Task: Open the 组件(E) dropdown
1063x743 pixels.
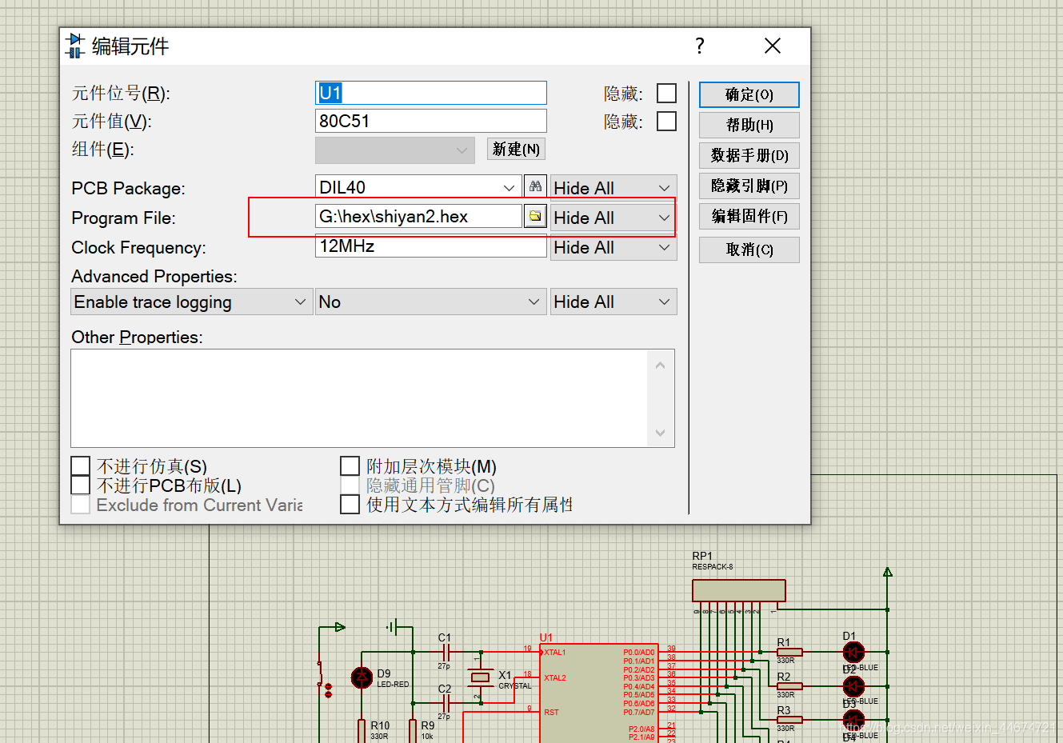Action: (395, 150)
